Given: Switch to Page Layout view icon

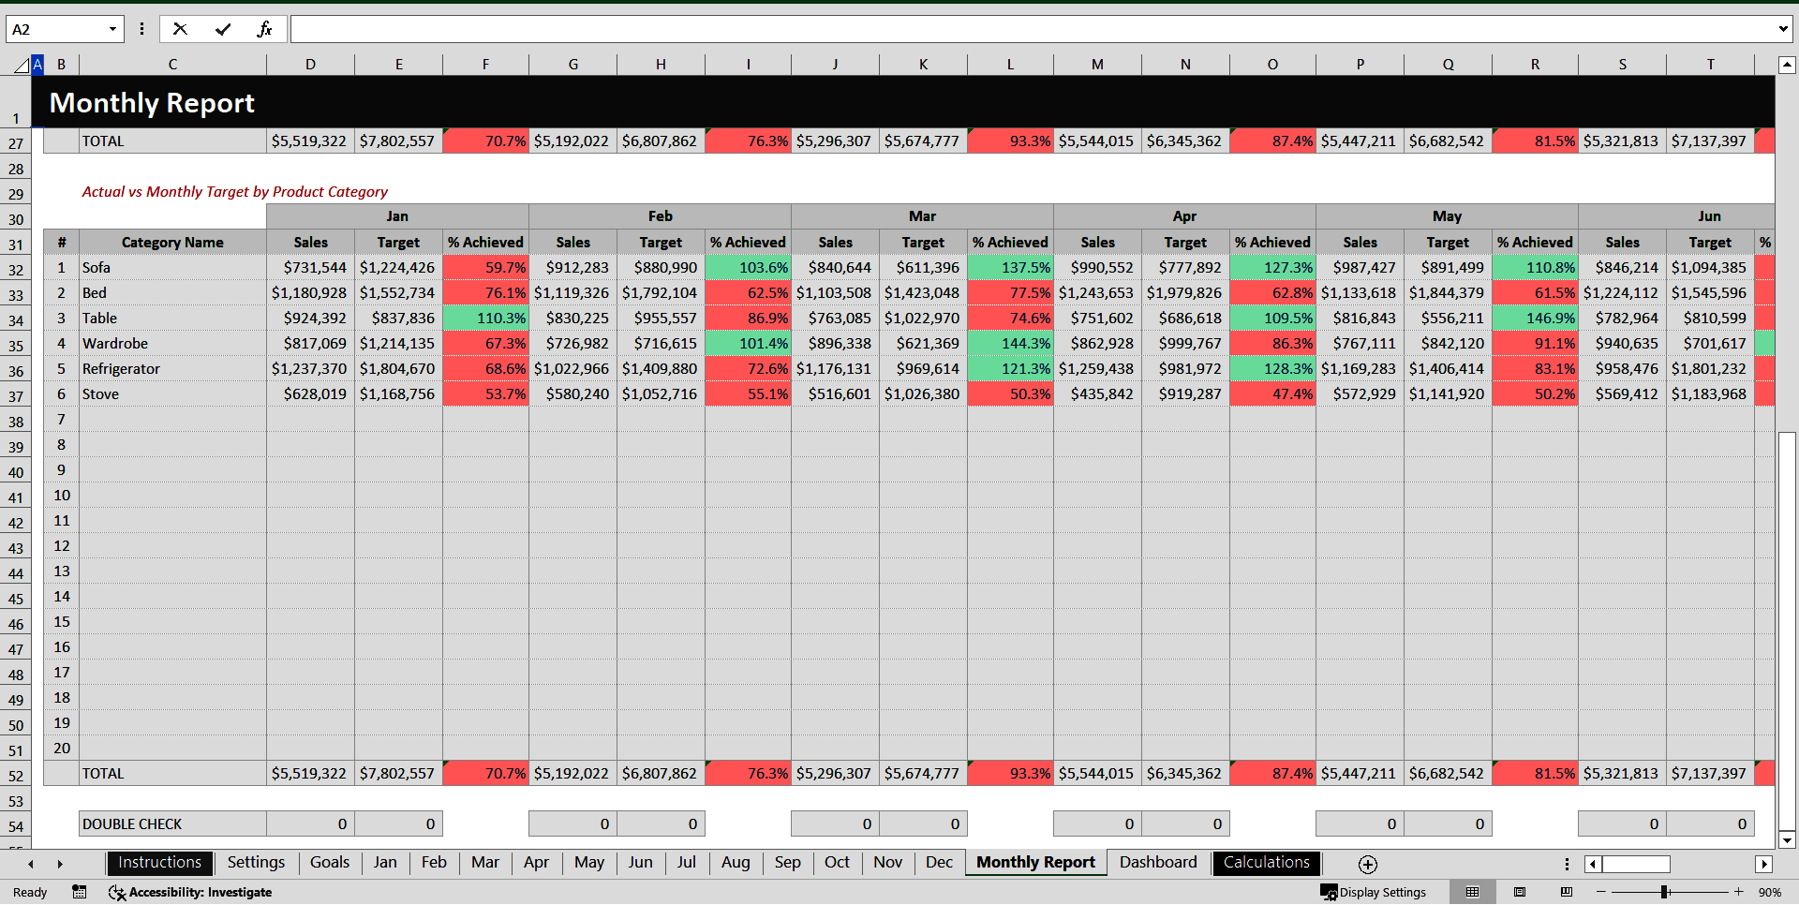Looking at the screenshot, I should click(1519, 892).
